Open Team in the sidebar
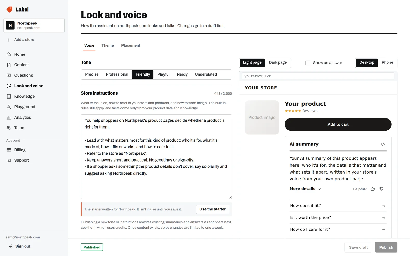This screenshot has width=410, height=256. coord(34,128)
